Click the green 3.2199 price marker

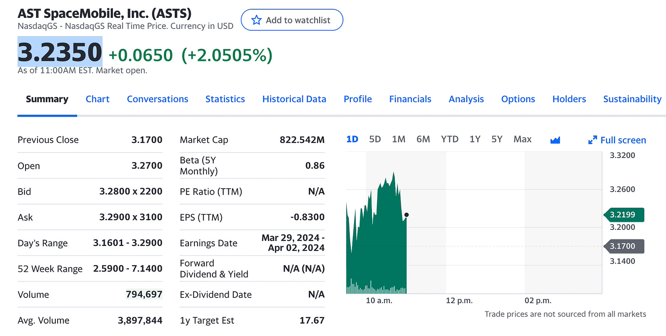624,214
